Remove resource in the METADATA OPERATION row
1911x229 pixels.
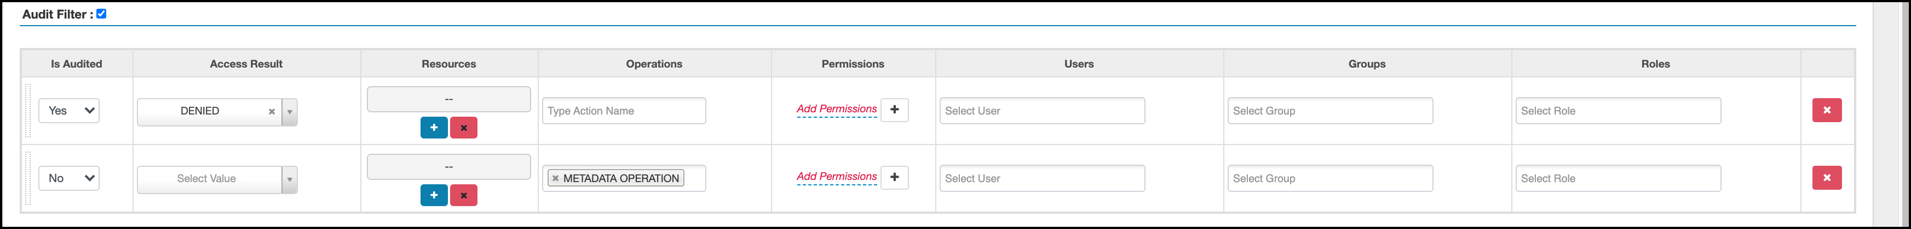(x=464, y=195)
